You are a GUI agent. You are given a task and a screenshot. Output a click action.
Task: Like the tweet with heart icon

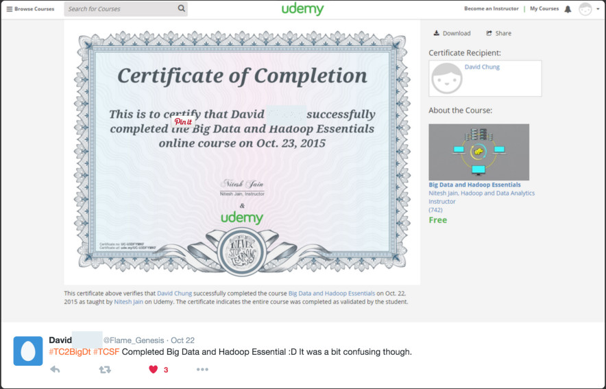click(x=154, y=369)
